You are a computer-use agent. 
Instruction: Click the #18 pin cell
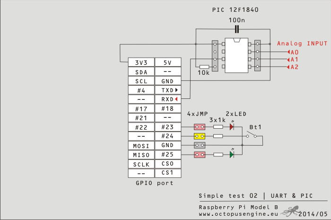tap(168, 109)
